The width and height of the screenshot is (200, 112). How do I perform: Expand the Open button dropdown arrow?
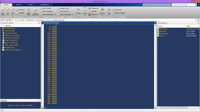tap(13, 15)
